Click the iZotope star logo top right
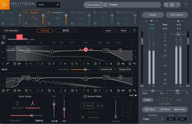 (186, 5)
